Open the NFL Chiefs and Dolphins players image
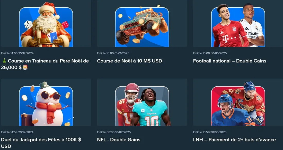 142,104
